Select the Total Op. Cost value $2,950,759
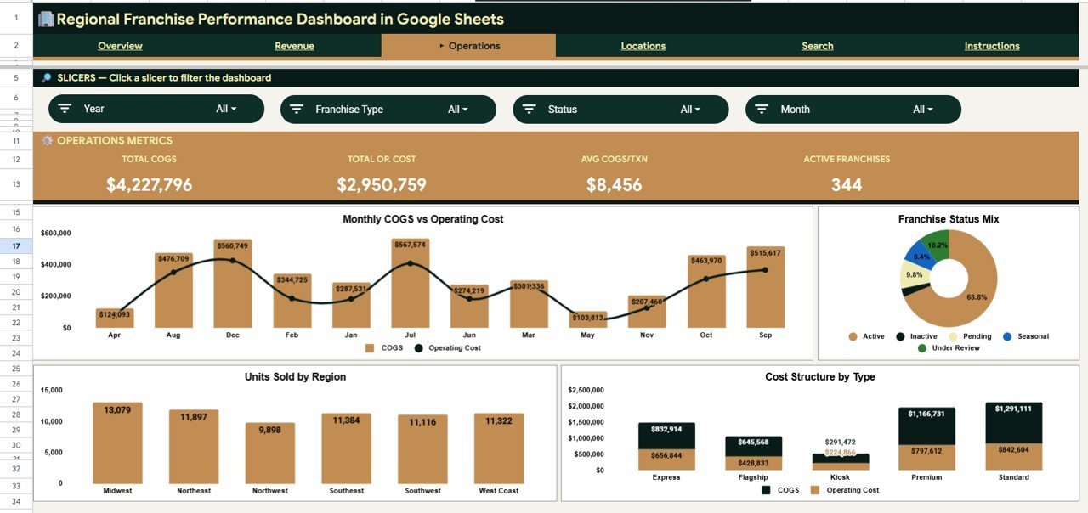 [x=382, y=184]
